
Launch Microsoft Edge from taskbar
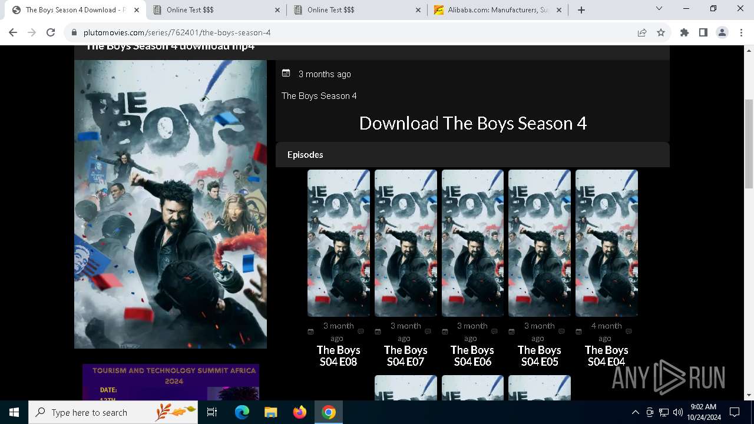(242, 412)
